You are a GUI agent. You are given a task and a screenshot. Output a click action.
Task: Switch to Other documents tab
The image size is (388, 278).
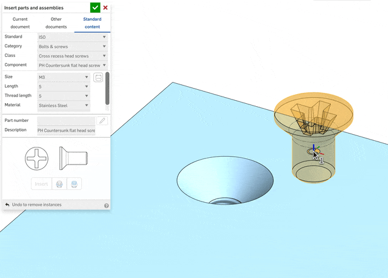[x=56, y=23]
